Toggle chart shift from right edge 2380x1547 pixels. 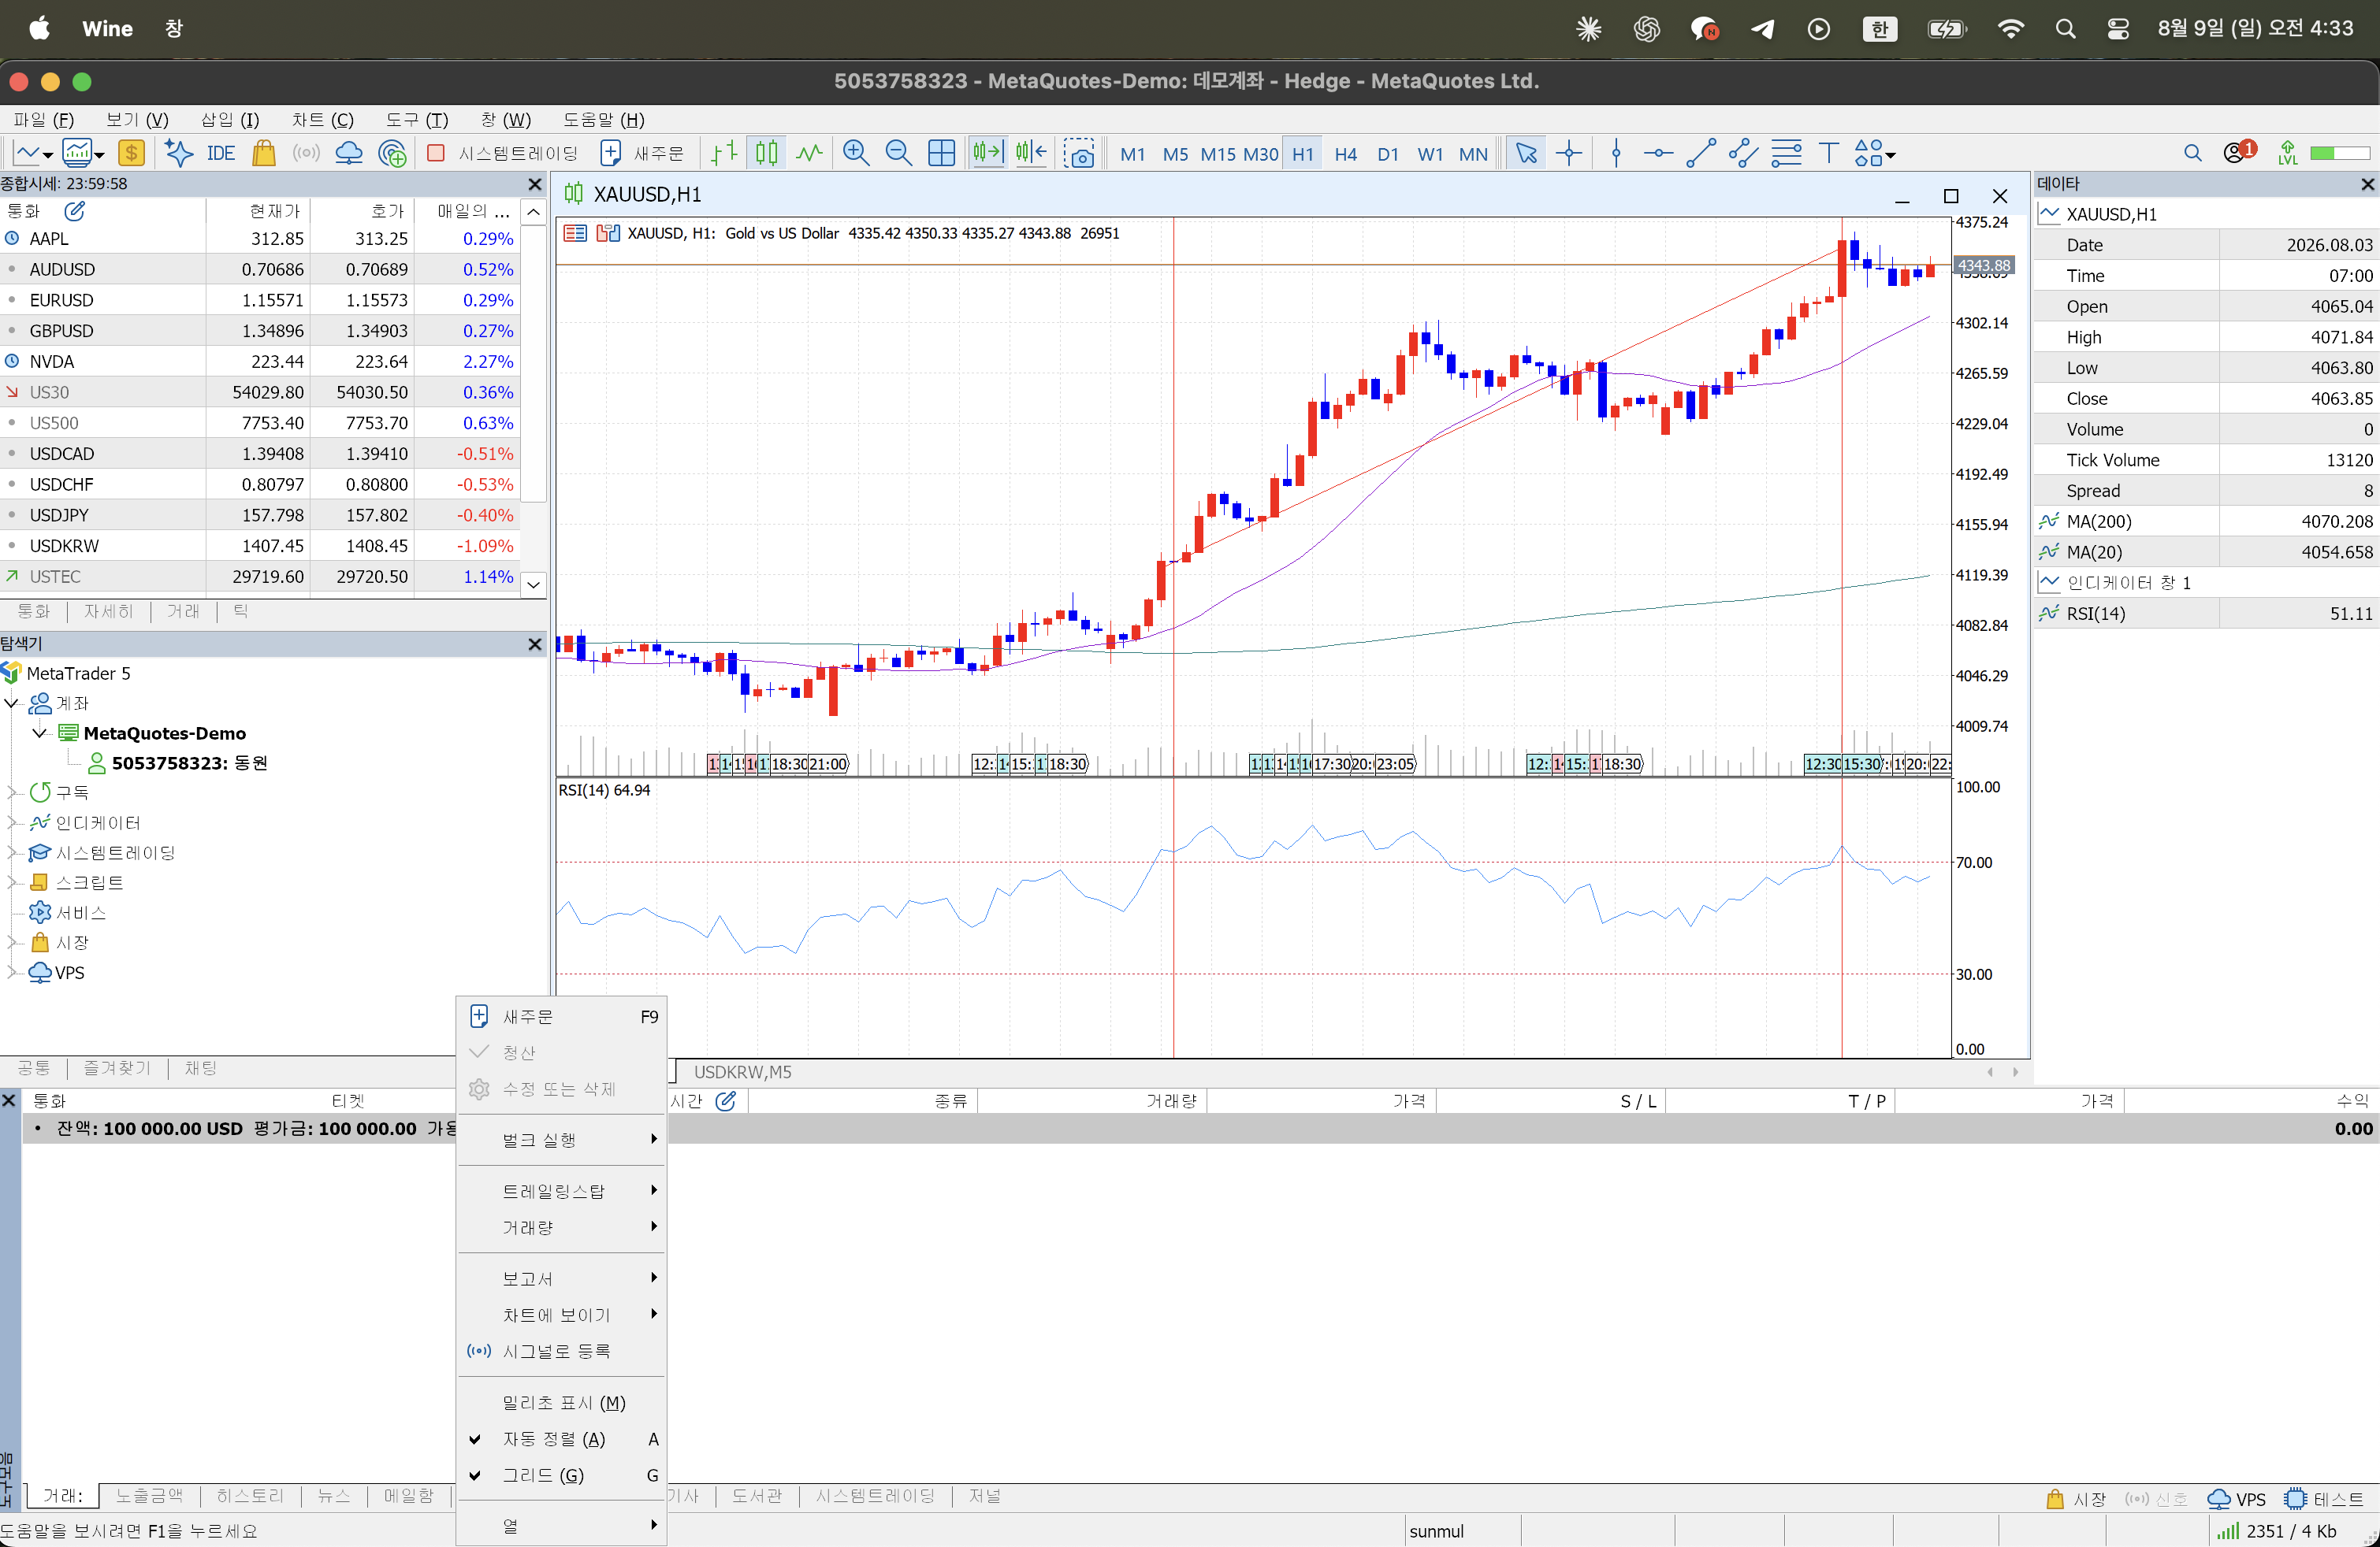(1031, 153)
